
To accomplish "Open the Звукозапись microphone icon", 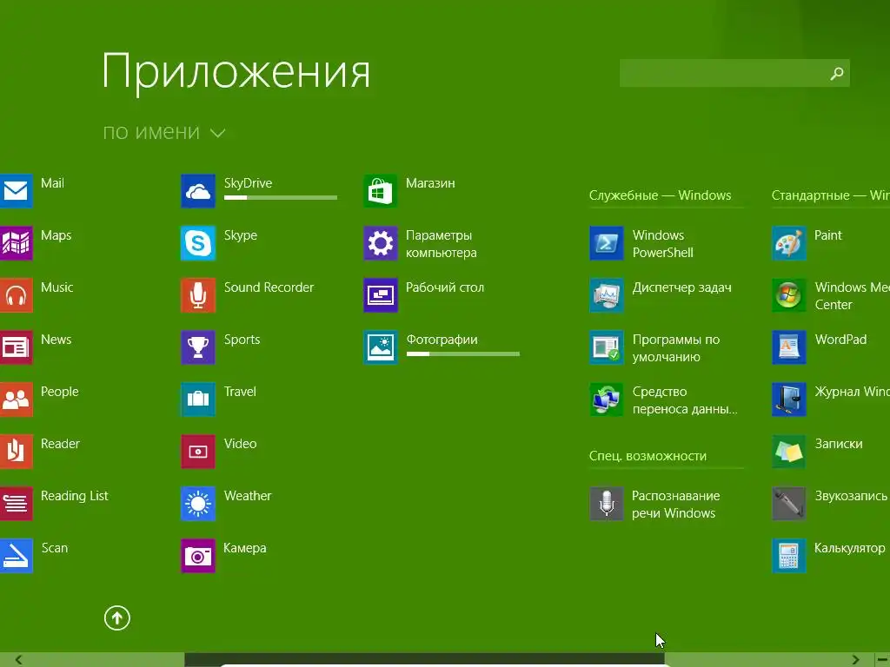I will pos(789,504).
